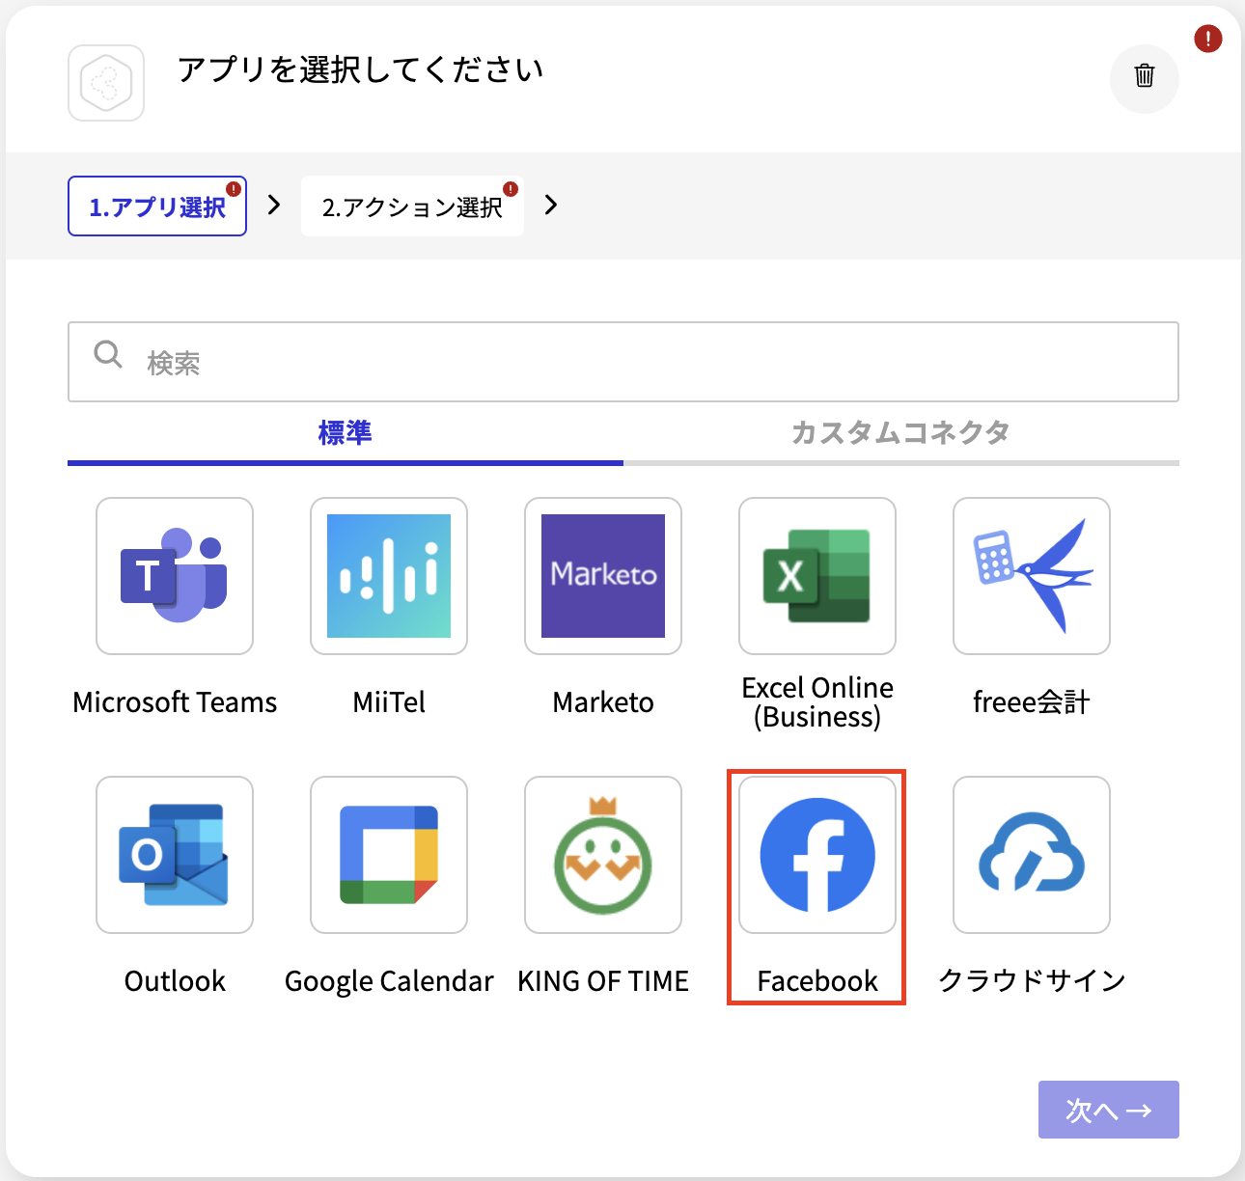Click the trash delete icon
The image size is (1245, 1181).
[x=1145, y=75]
